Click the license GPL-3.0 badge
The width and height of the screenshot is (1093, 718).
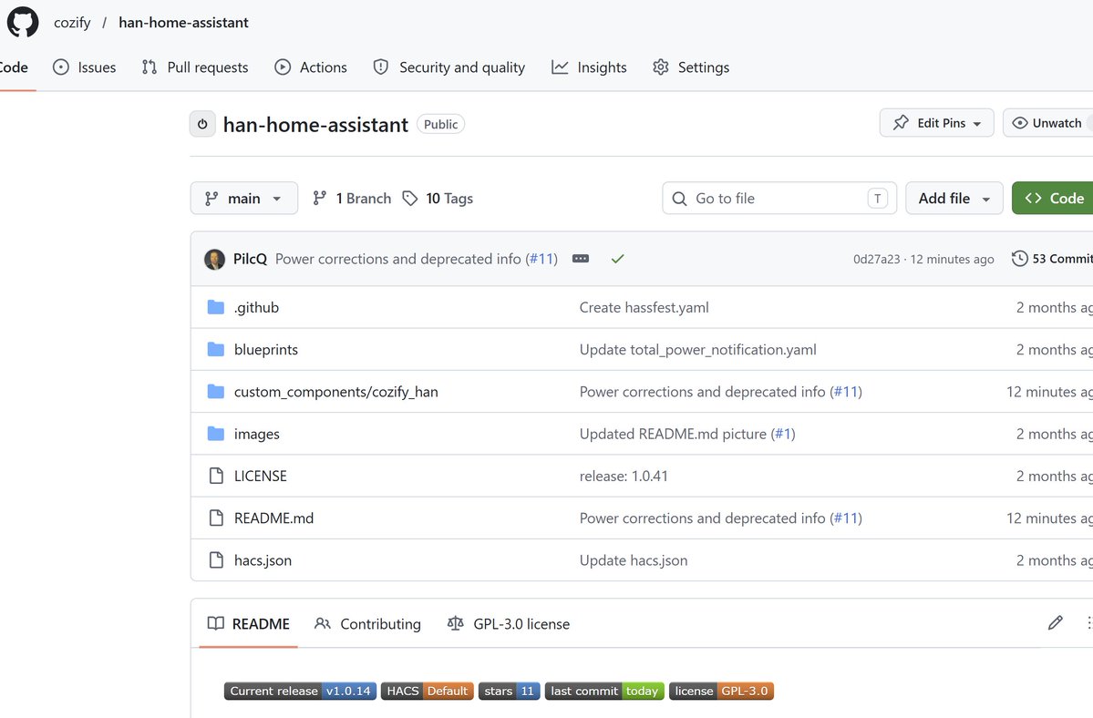[721, 691]
